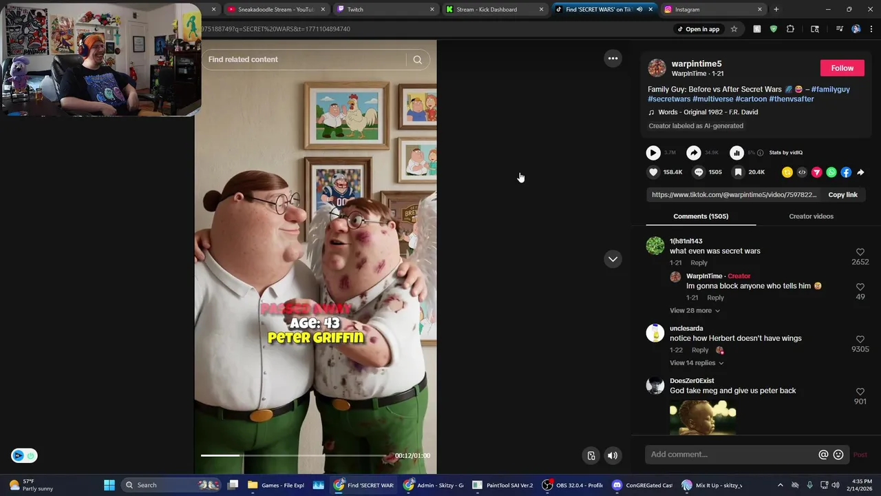
Task: Click Copy link button
Action: click(842, 195)
